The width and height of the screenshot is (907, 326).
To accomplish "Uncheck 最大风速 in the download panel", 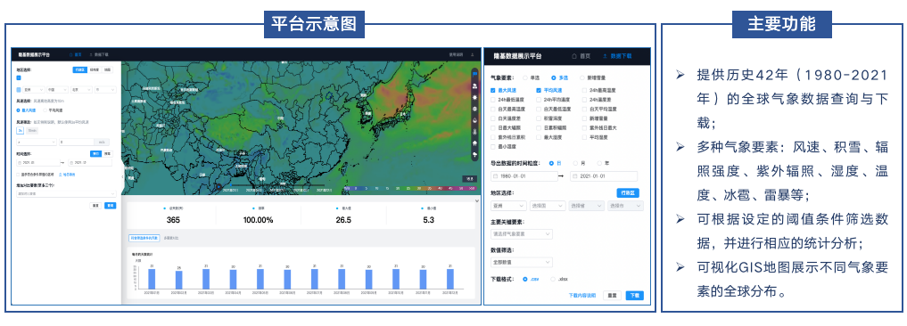I will 493,91.
